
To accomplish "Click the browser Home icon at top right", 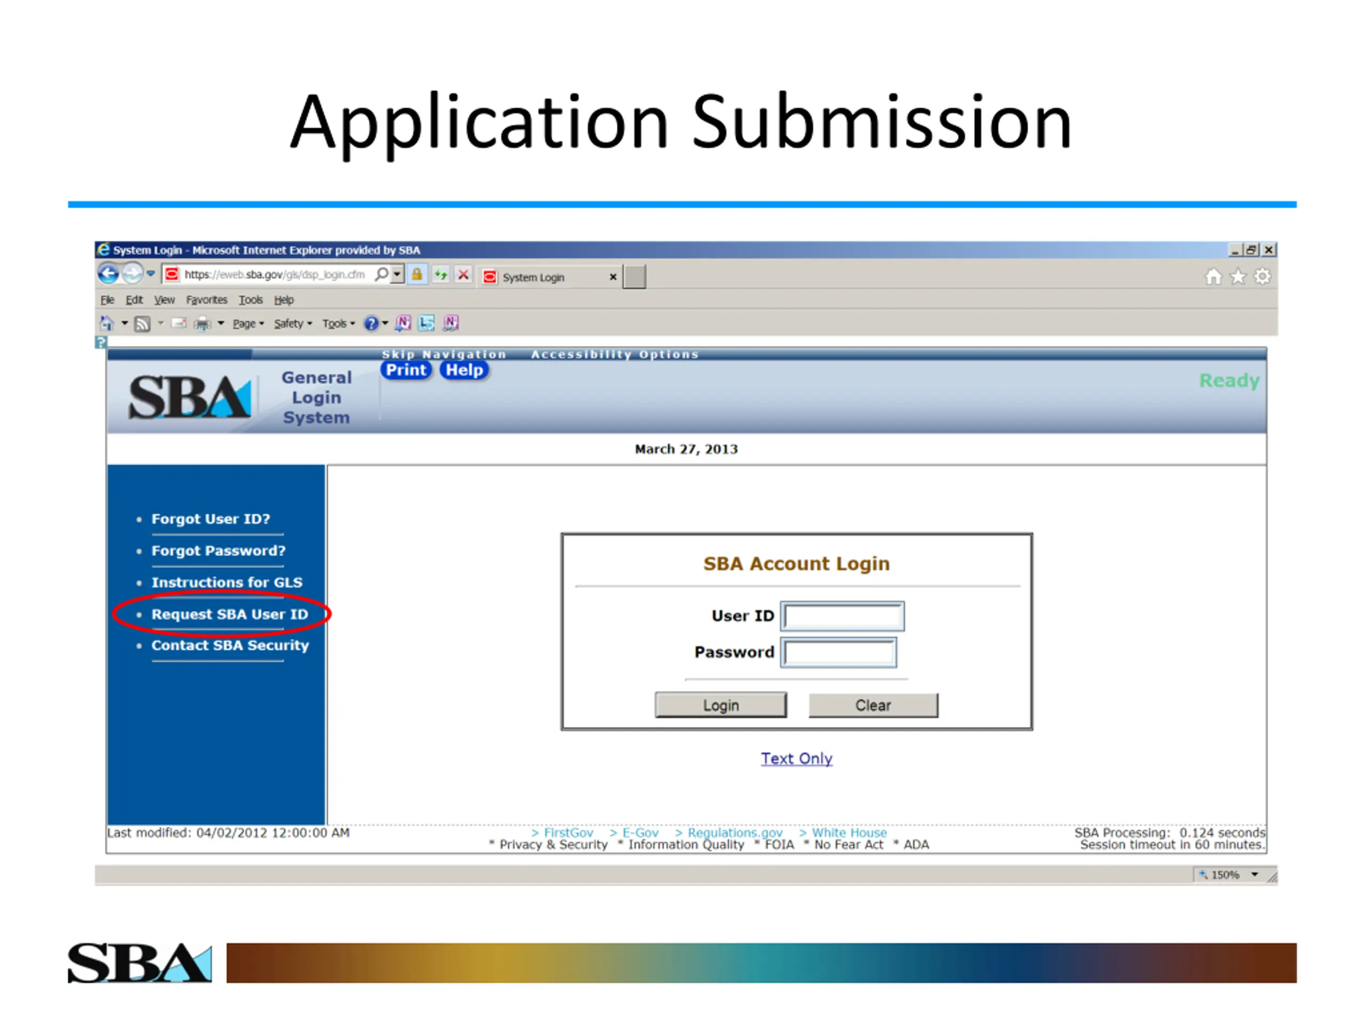I will pyautogui.click(x=1213, y=277).
